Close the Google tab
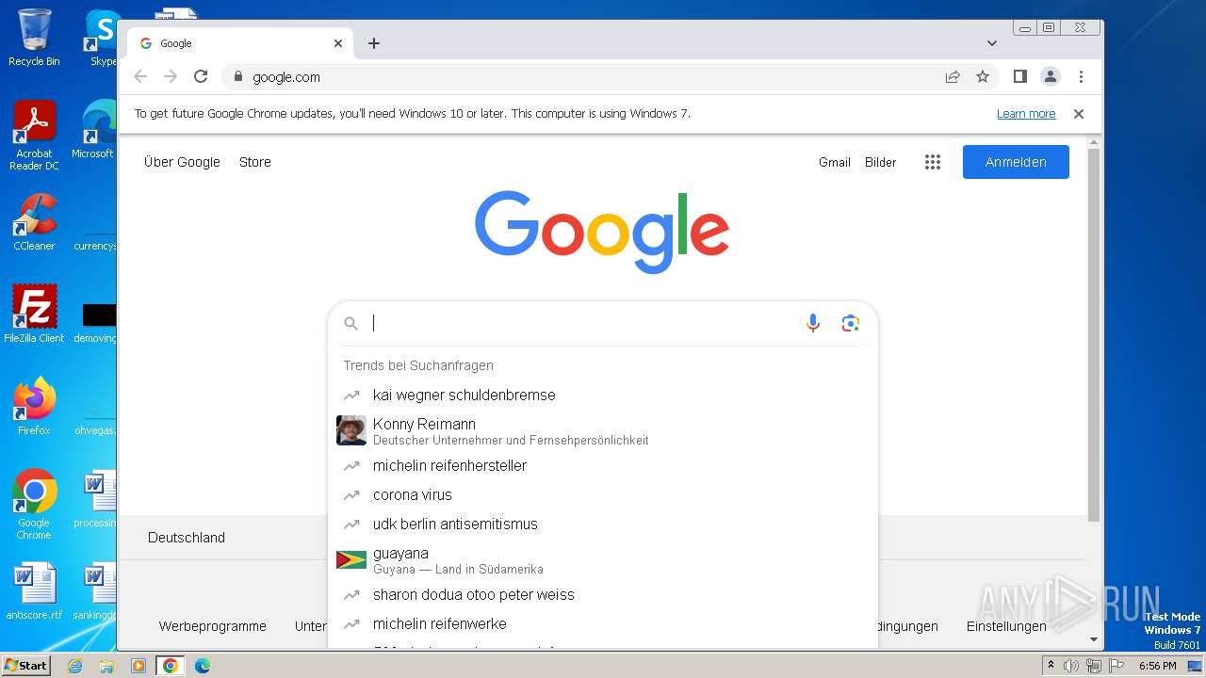Screen dimensions: 1206x678 pyautogui.click(x=338, y=43)
